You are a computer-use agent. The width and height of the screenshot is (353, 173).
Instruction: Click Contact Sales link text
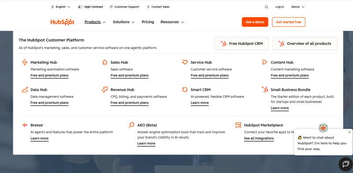pos(161,7)
